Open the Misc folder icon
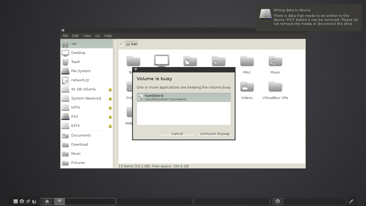 pyautogui.click(x=247, y=62)
